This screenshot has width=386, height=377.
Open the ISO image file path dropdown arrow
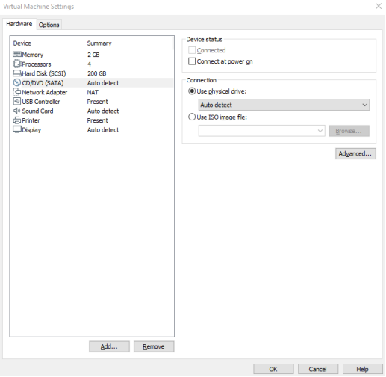(x=320, y=131)
